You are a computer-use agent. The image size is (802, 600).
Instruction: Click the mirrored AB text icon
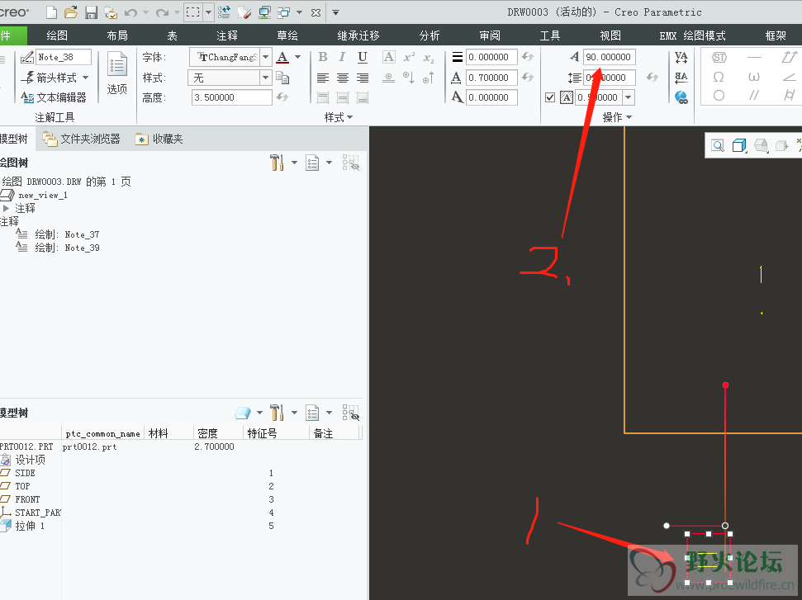coord(681,78)
